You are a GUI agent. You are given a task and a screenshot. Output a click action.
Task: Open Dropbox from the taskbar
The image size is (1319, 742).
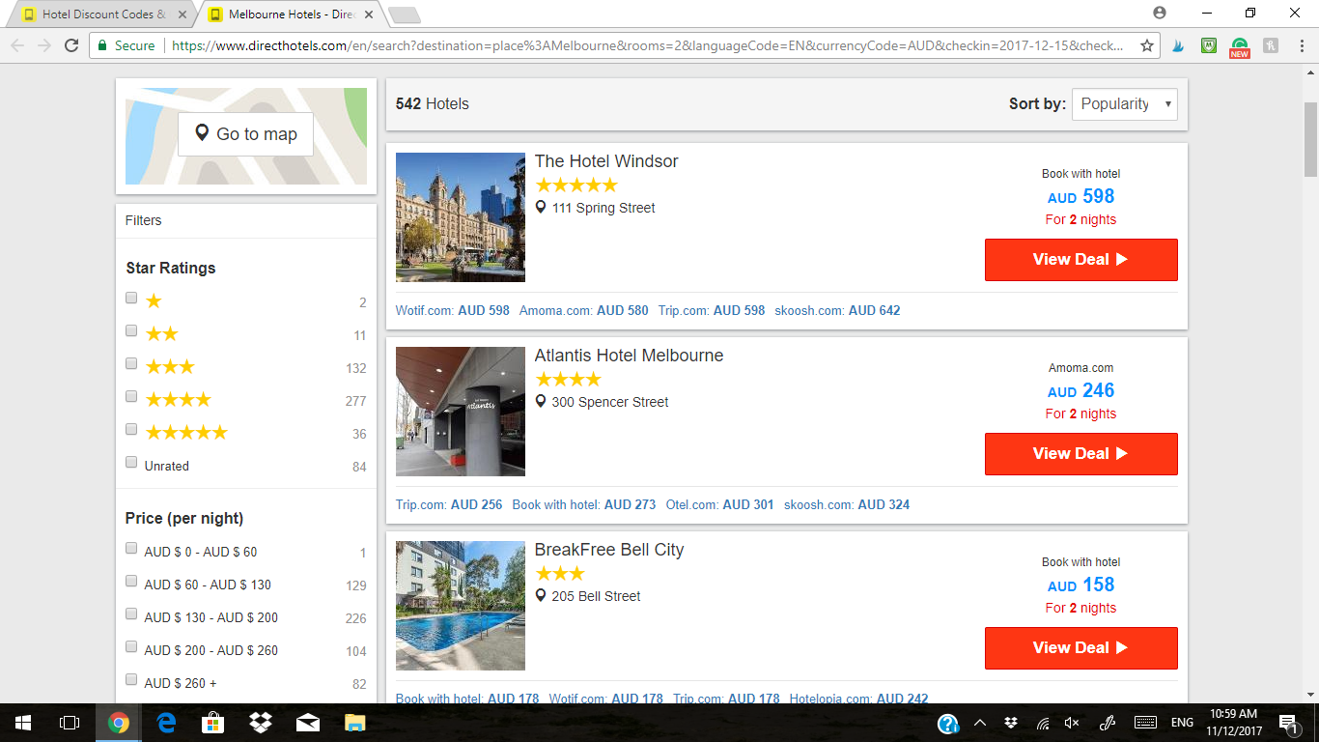tap(261, 723)
